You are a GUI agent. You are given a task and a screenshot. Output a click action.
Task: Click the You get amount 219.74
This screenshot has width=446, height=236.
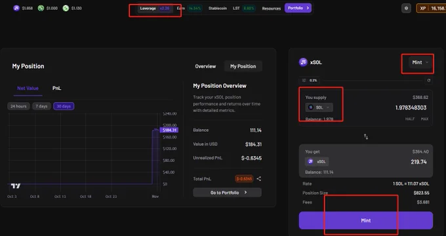pos(418,162)
